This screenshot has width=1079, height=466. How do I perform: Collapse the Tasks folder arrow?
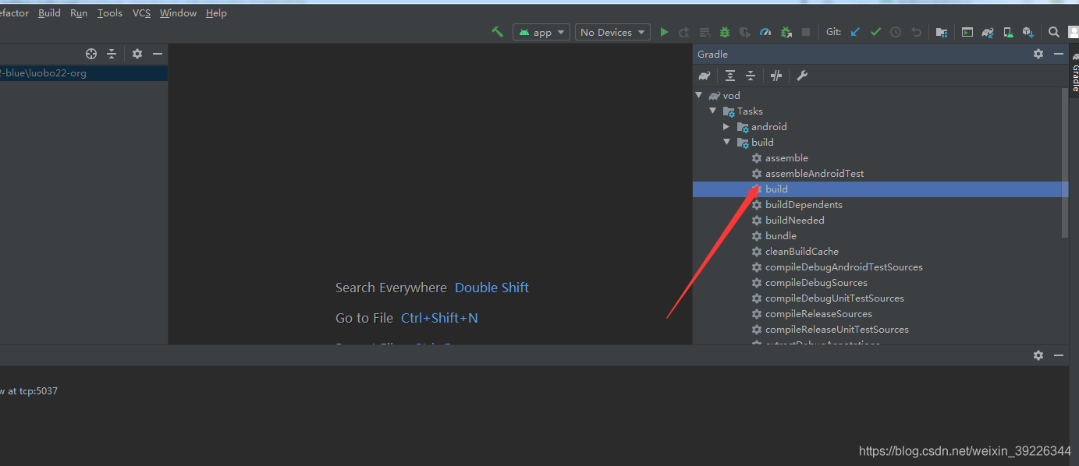[713, 111]
